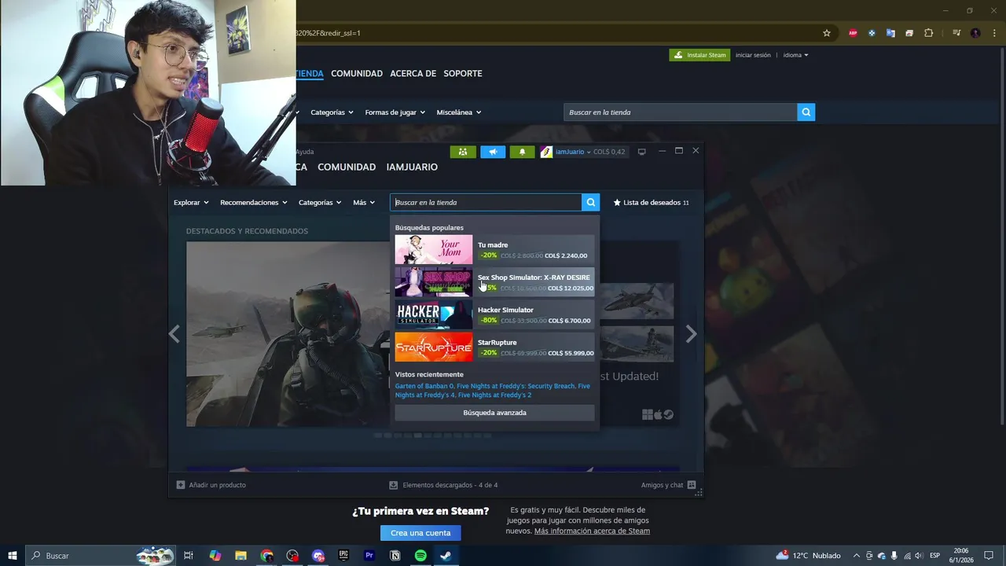Open the idioma language dropdown
Viewport: 1006px width, 566px height.
(x=795, y=55)
